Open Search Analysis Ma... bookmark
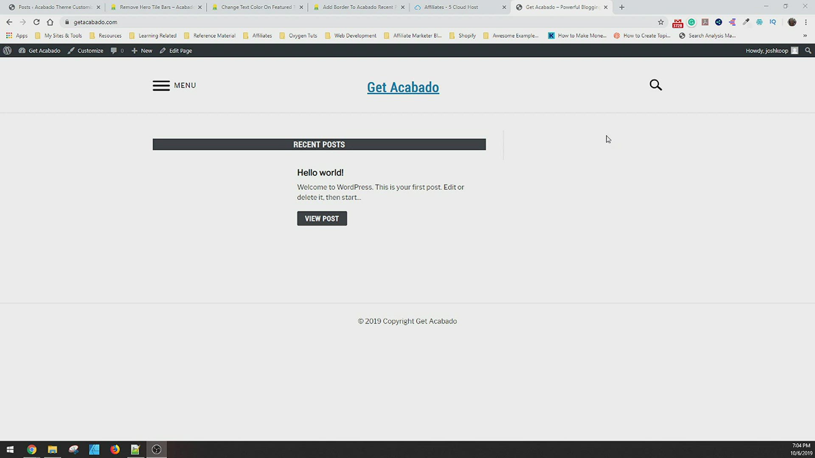 point(707,36)
